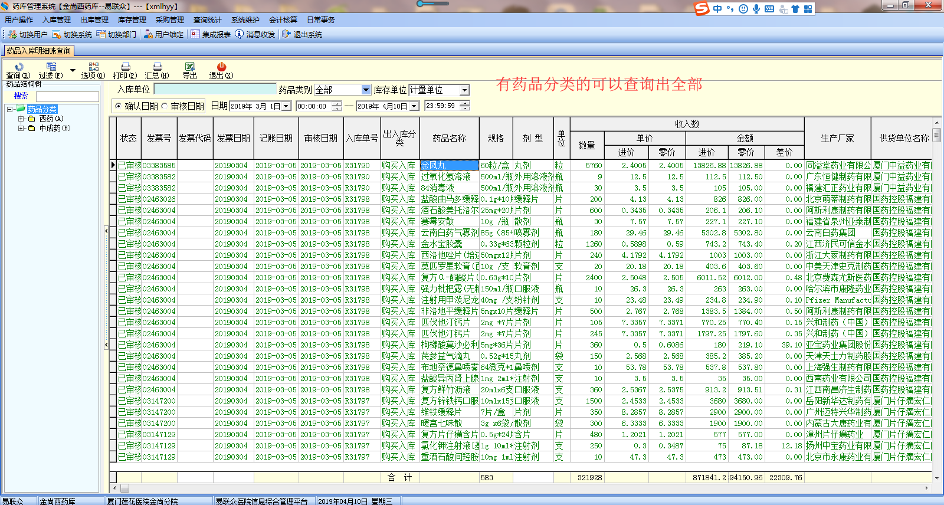Open the 库存单位 dropdown
944x505 pixels.
[x=464, y=90]
